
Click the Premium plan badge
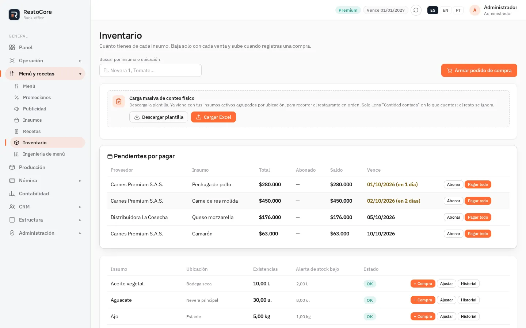click(348, 10)
